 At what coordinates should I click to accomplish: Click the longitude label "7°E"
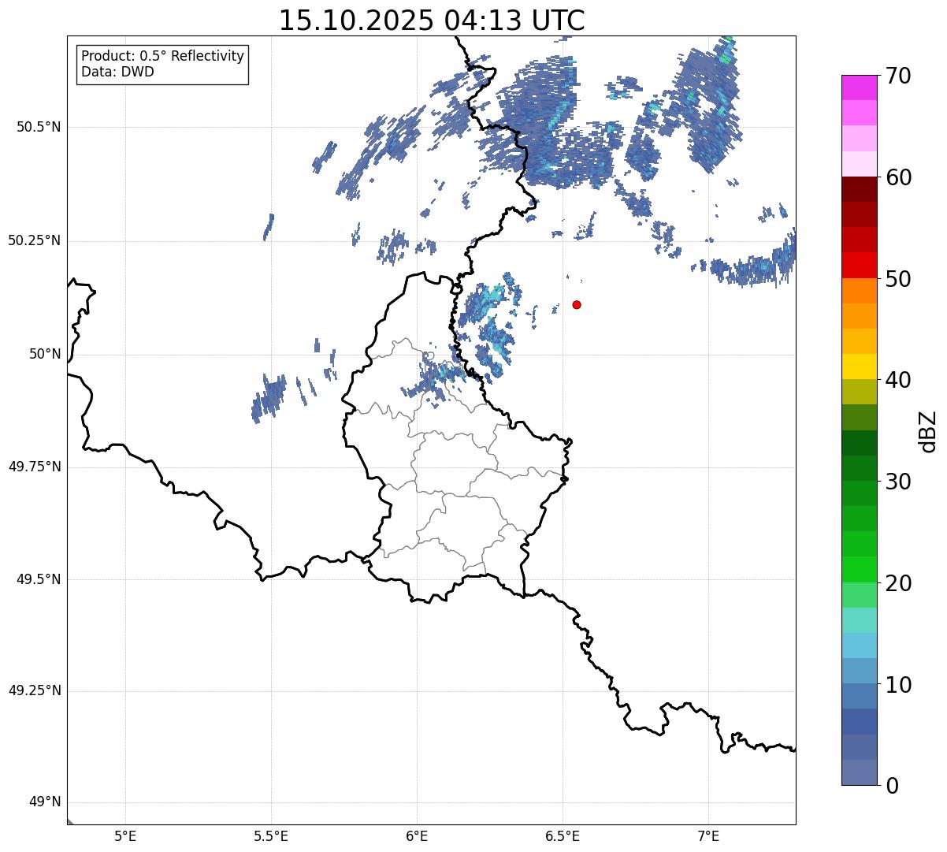coord(708,835)
